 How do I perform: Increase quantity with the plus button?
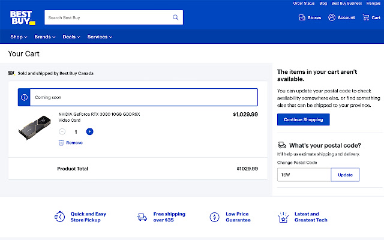point(89,131)
